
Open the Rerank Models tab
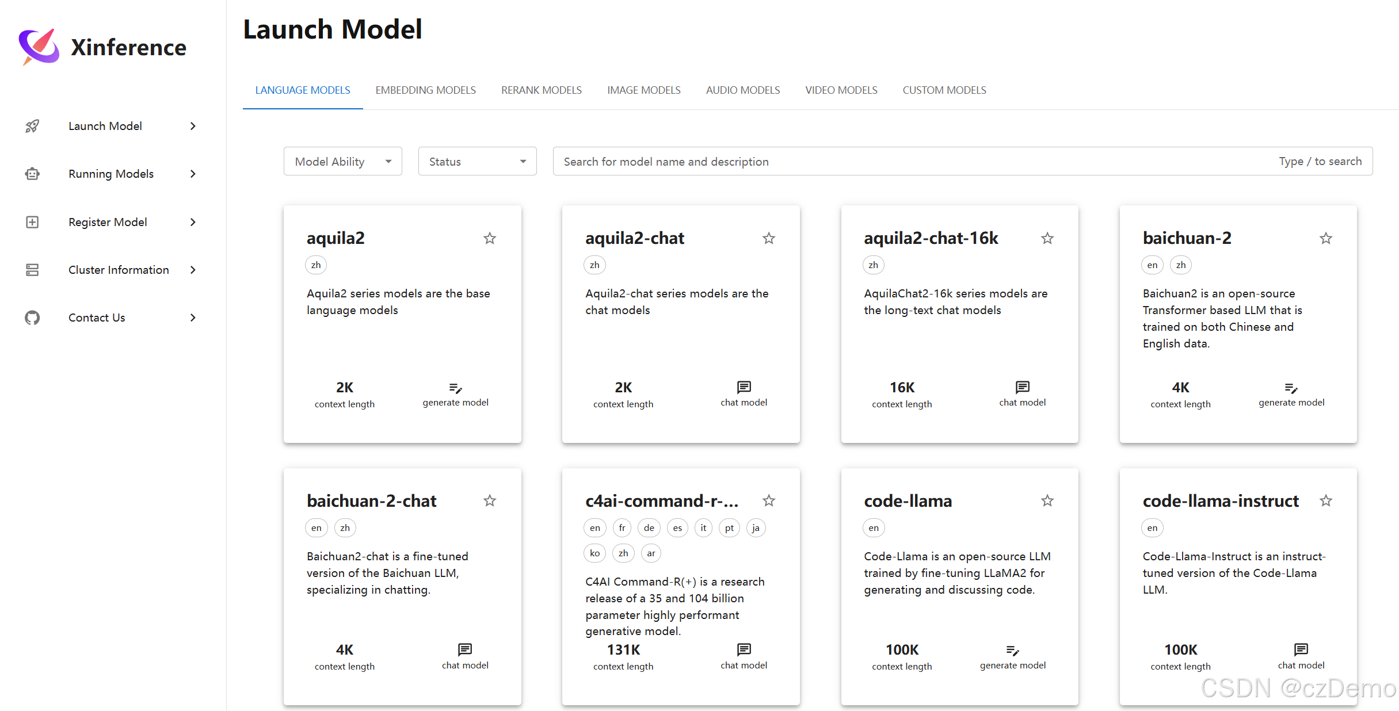(x=542, y=90)
